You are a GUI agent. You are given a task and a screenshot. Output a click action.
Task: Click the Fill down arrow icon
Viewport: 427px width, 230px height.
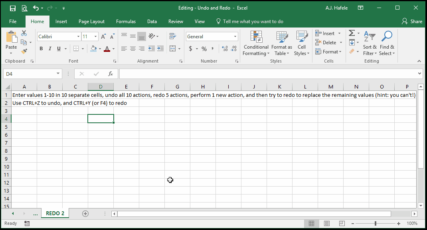[x=352, y=42]
